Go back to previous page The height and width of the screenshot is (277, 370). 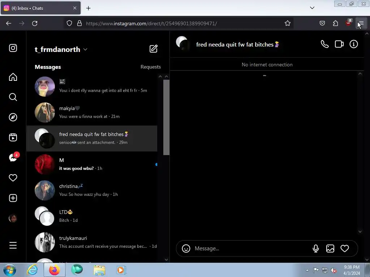click(x=9, y=23)
